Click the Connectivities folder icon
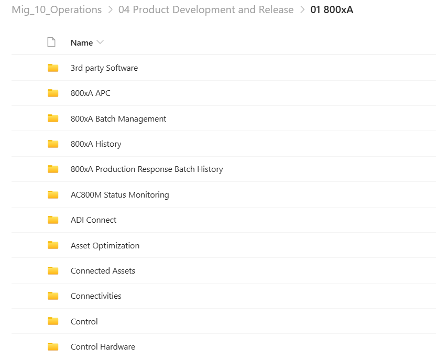Image resolution: width=436 pixels, height=359 pixels. (x=53, y=296)
